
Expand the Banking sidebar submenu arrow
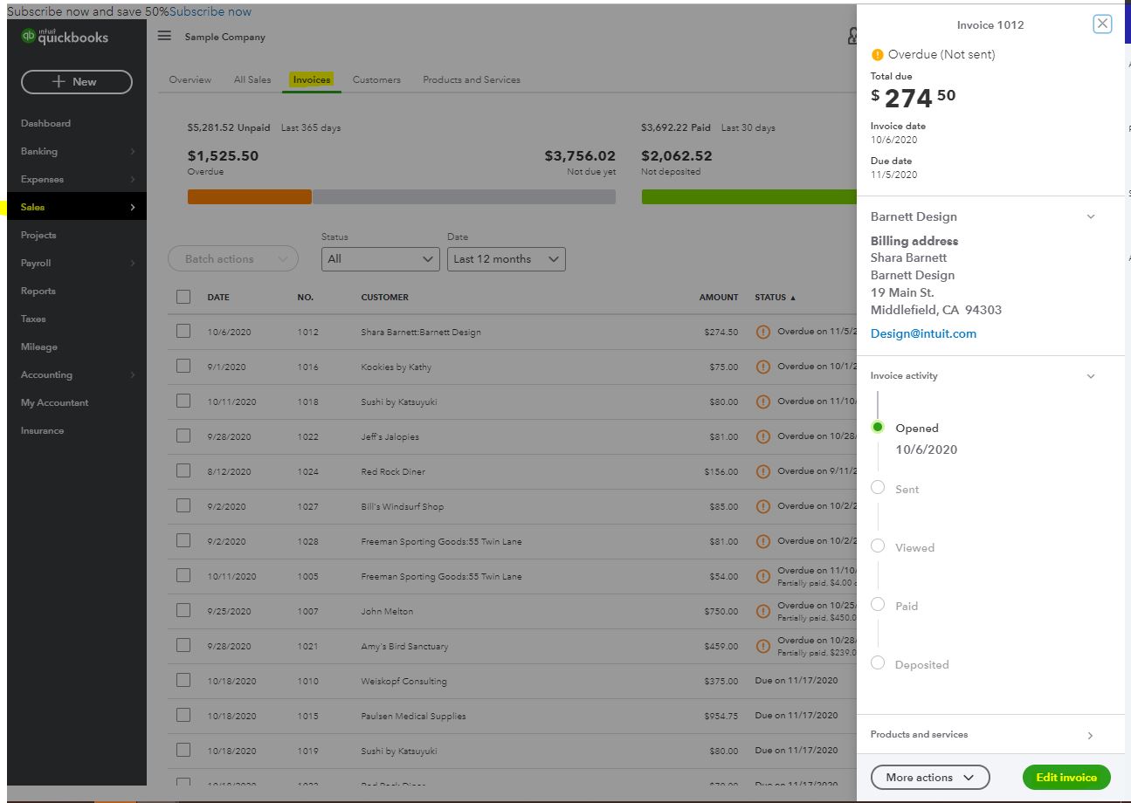pyautogui.click(x=133, y=152)
